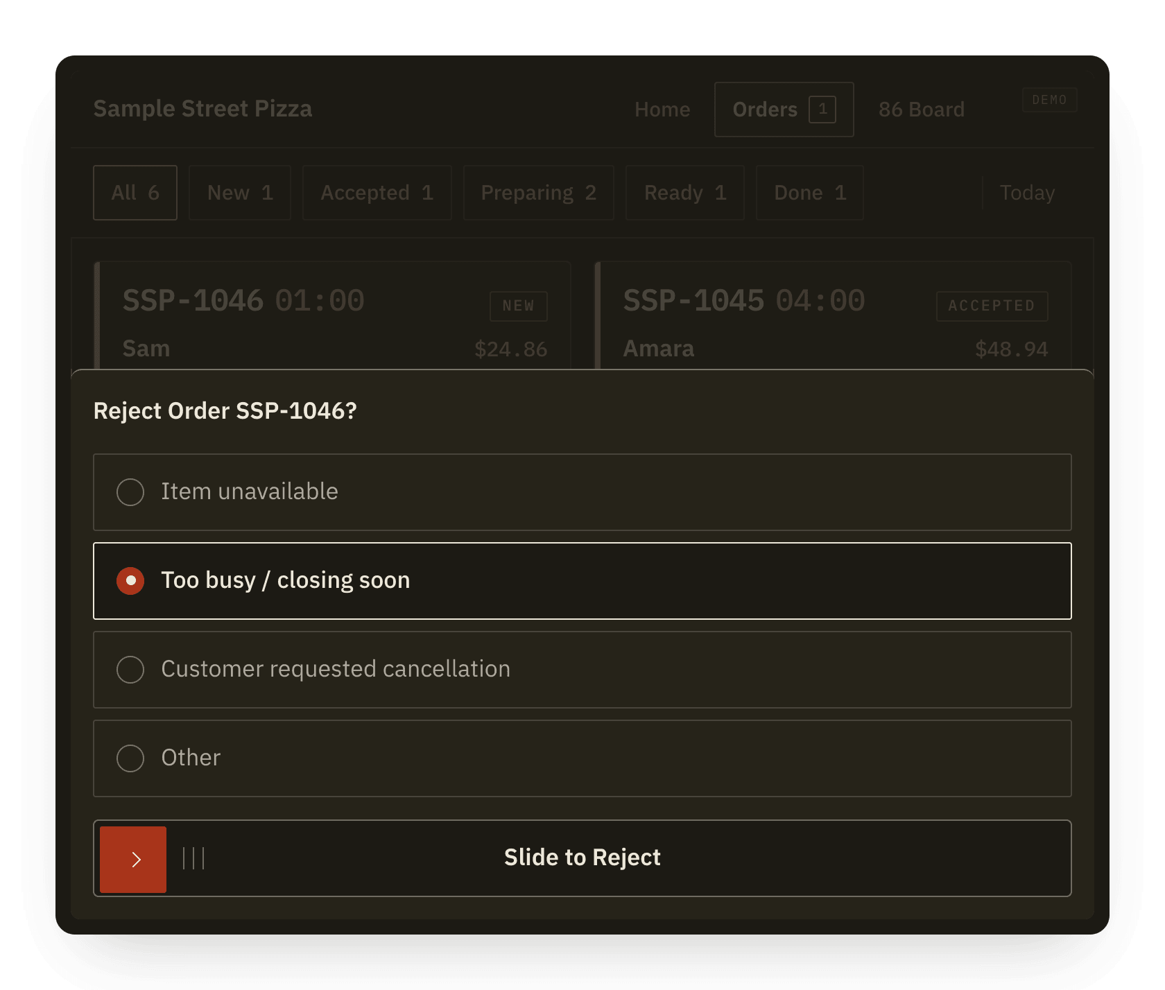Click the NEW status badge
Screen dimensions: 1165x990
[x=518, y=306]
